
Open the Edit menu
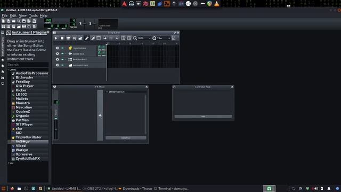[13, 15]
